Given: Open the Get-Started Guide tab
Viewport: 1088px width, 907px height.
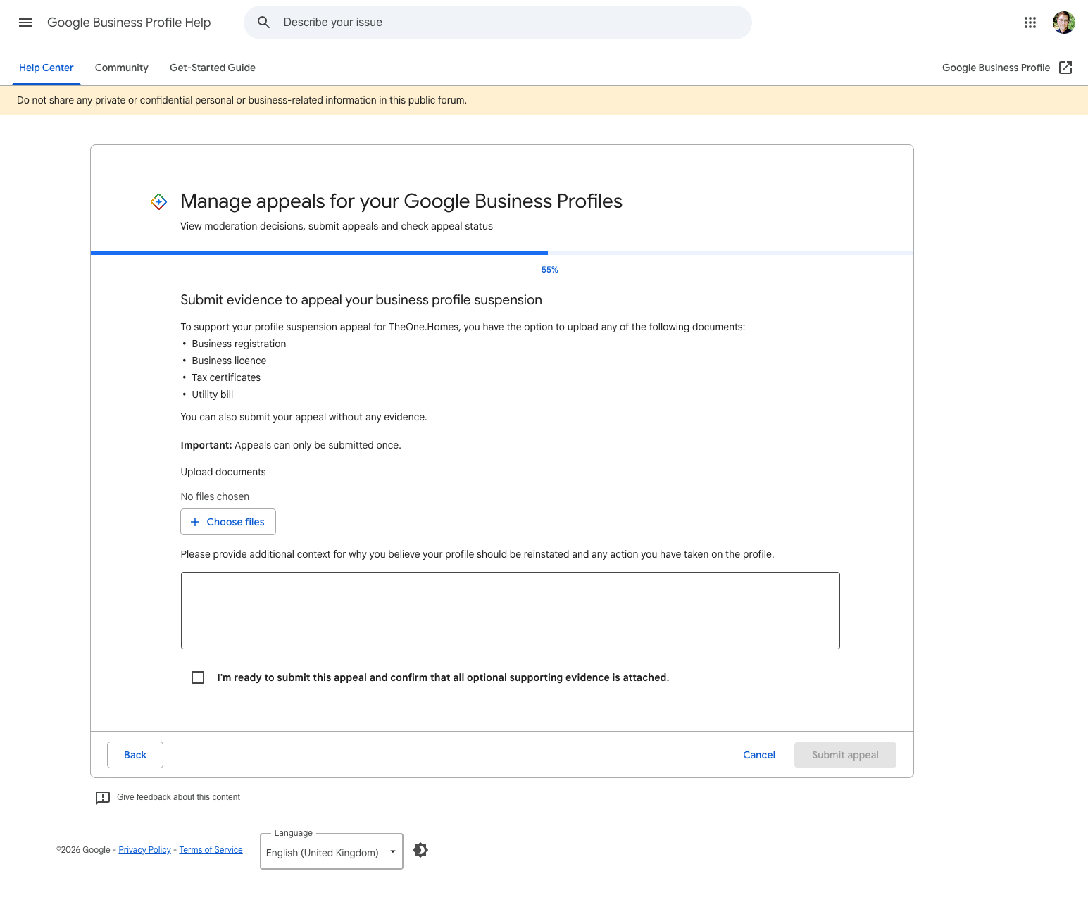Looking at the screenshot, I should coord(213,68).
